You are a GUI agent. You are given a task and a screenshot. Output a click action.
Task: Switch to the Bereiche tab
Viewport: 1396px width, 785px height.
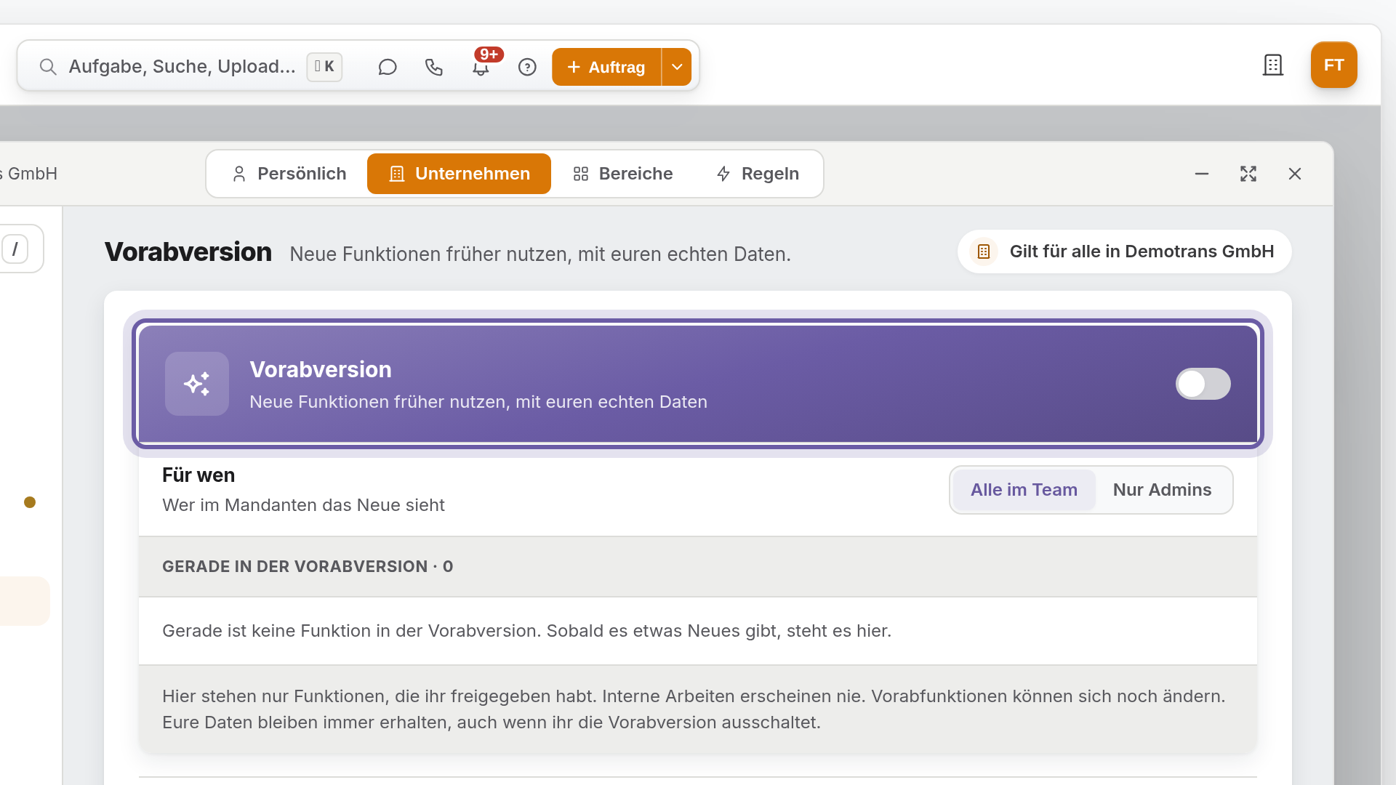[x=622, y=174]
